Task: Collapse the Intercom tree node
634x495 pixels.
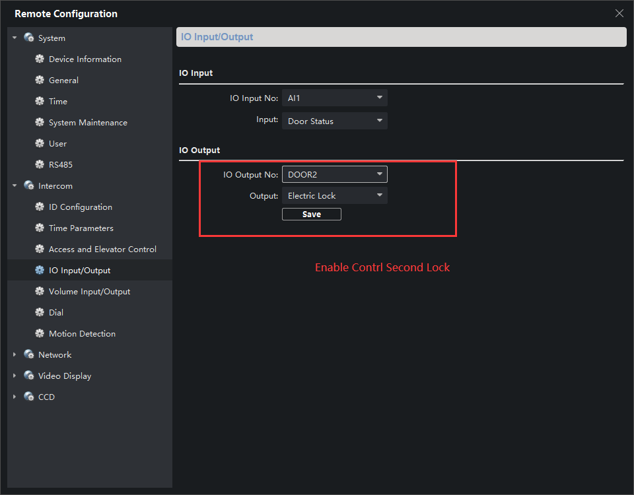Action: [x=15, y=185]
